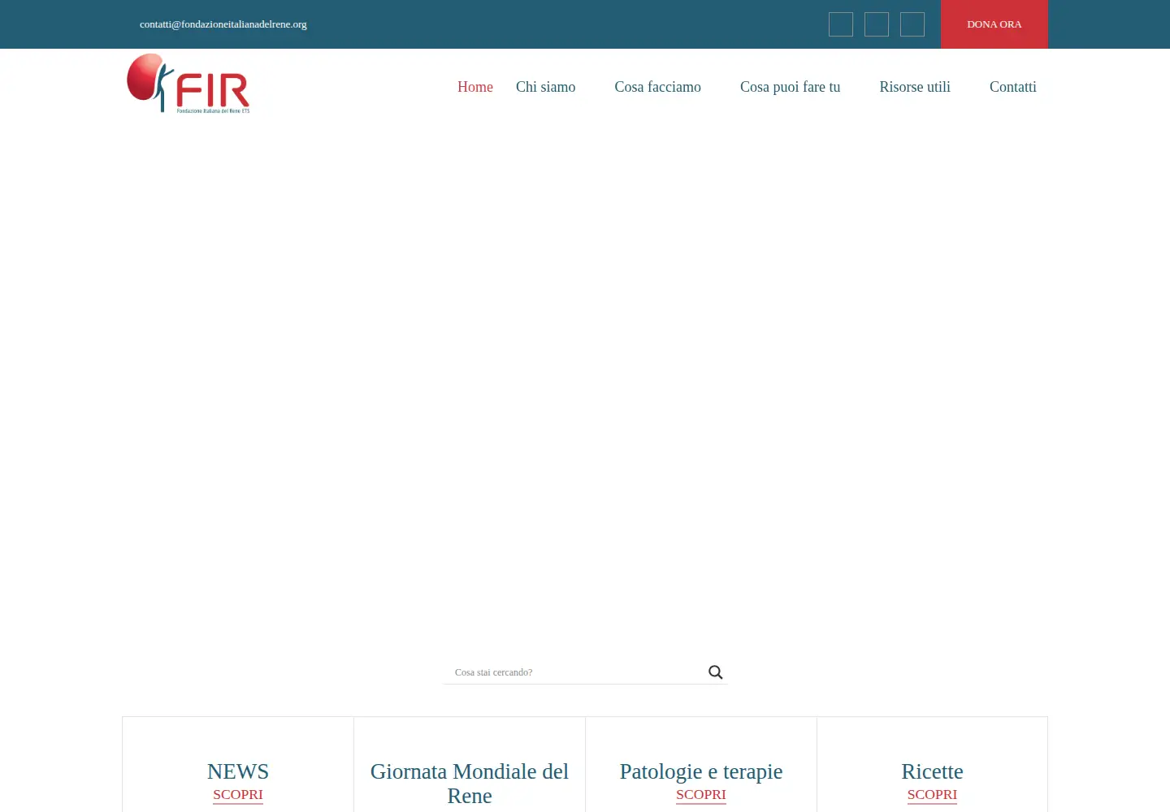Viewport: 1170px width, 812px height.
Task: Open the contatti@fondazioneitalianadelrene.org email link
Action: (223, 24)
